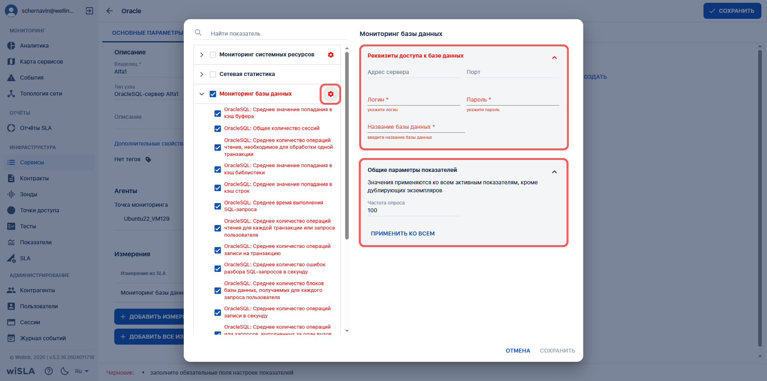Switch to Основные параметры tab
The image size is (767, 381).
(x=147, y=33)
